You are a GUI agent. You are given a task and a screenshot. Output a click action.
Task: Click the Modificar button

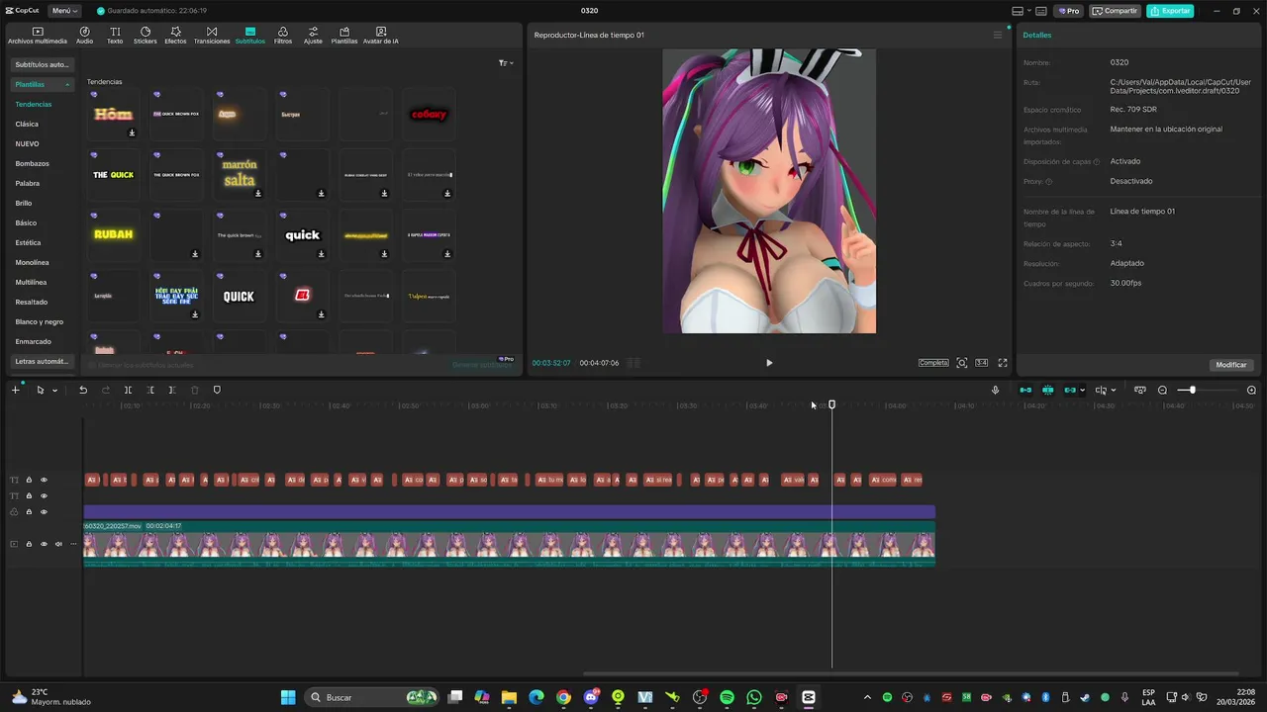coord(1231,365)
